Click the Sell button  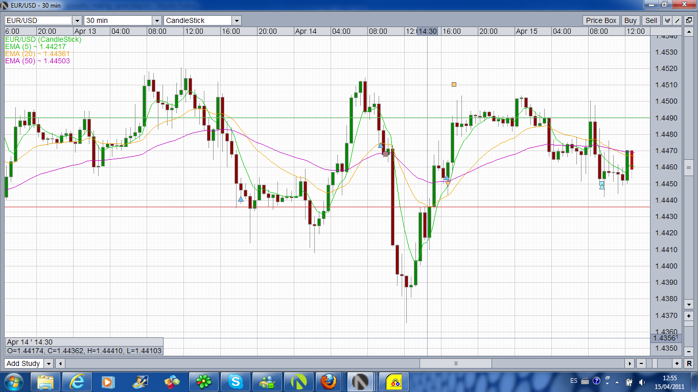(651, 20)
